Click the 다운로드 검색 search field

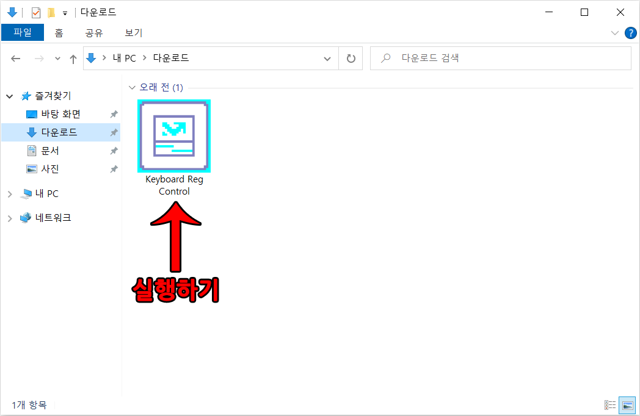coord(501,58)
